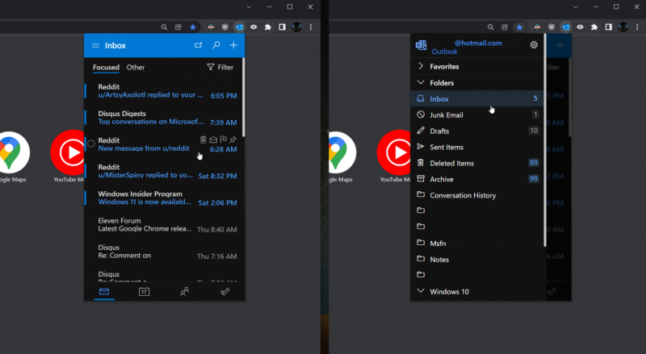Expand the Favorites section
The image size is (646, 354).
pyautogui.click(x=444, y=66)
